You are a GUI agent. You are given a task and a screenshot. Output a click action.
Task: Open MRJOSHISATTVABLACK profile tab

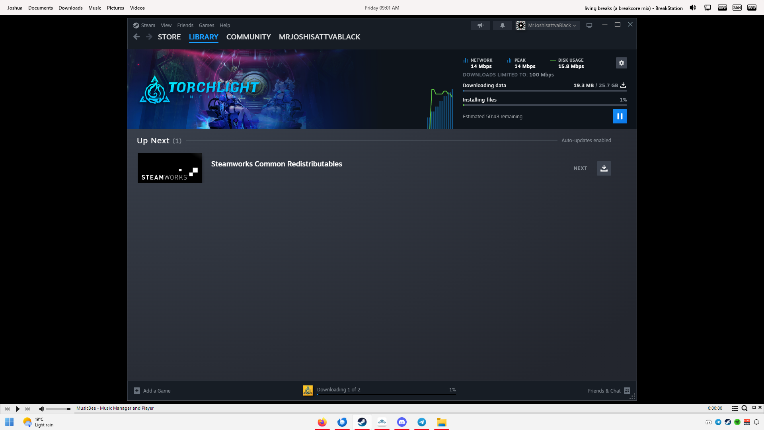point(320,37)
